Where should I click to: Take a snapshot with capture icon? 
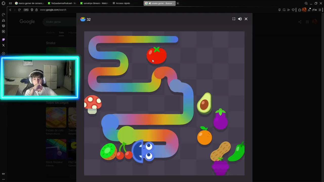coord(284,10)
